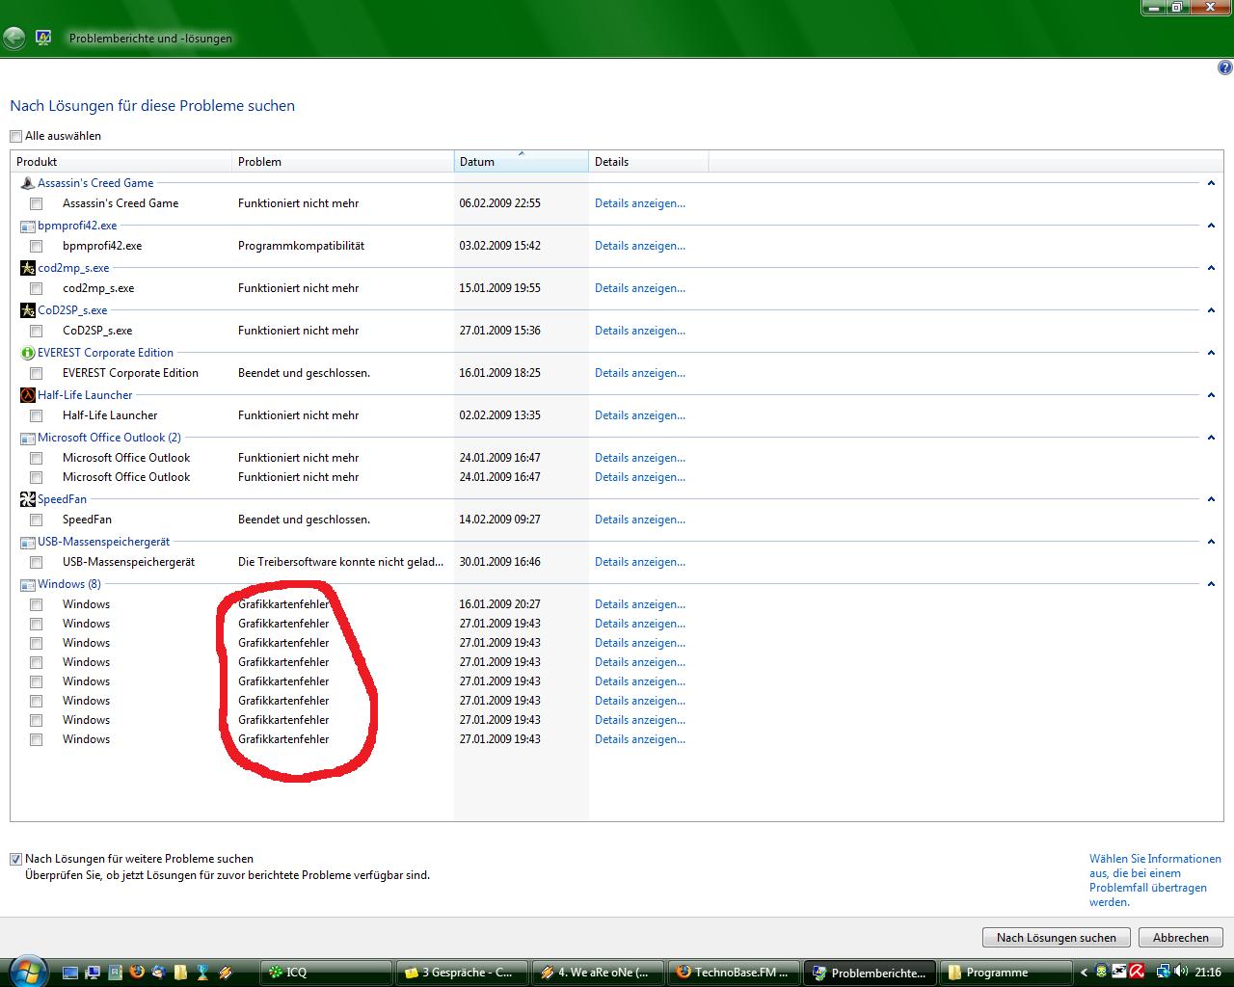Viewport: 1234px width, 987px height.
Task: Collapse the SpeedFan group arrow
Action: (x=1211, y=499)
